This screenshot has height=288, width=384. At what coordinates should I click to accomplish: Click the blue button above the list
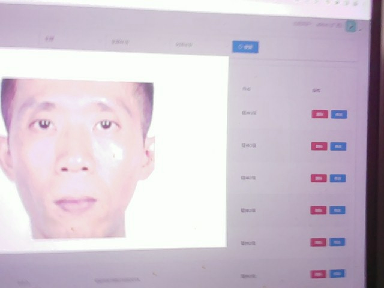[x=245, y=47]
